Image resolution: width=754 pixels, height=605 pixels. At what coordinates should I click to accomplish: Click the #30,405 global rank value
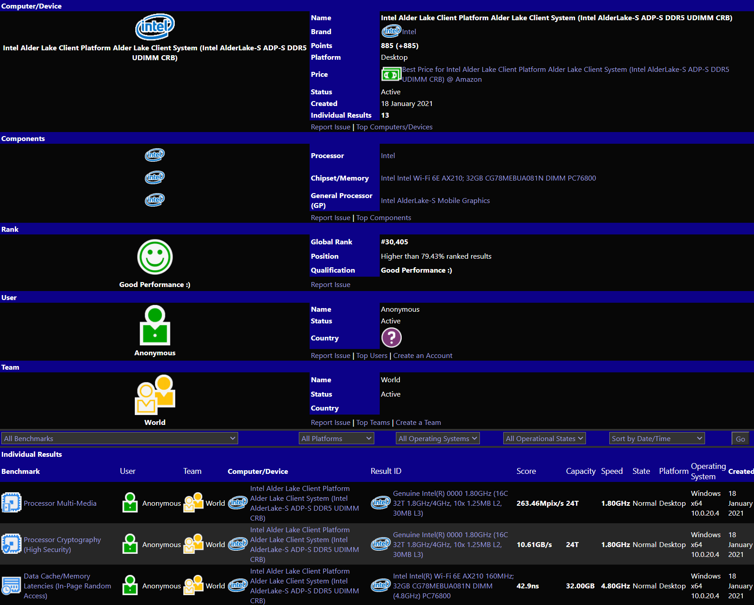click(x=395, y=242)
